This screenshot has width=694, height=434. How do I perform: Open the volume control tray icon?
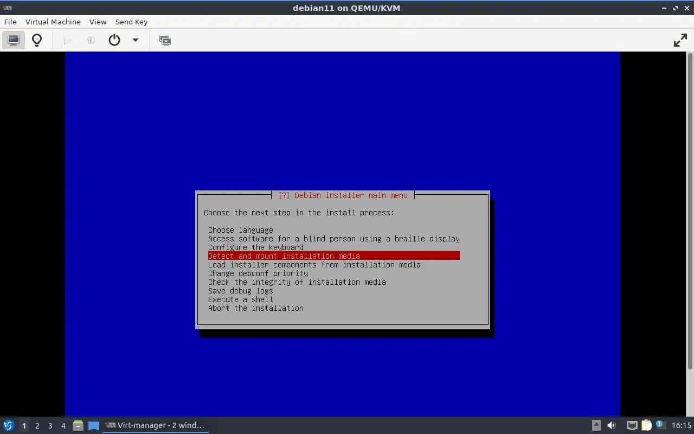click(x=612, y=425)
